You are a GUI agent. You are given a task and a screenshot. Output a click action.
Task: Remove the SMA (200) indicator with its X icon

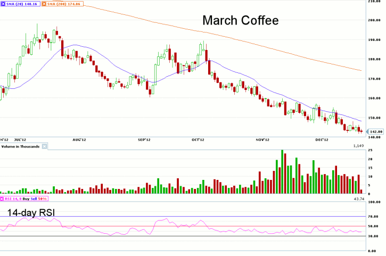tap(44, 3)
